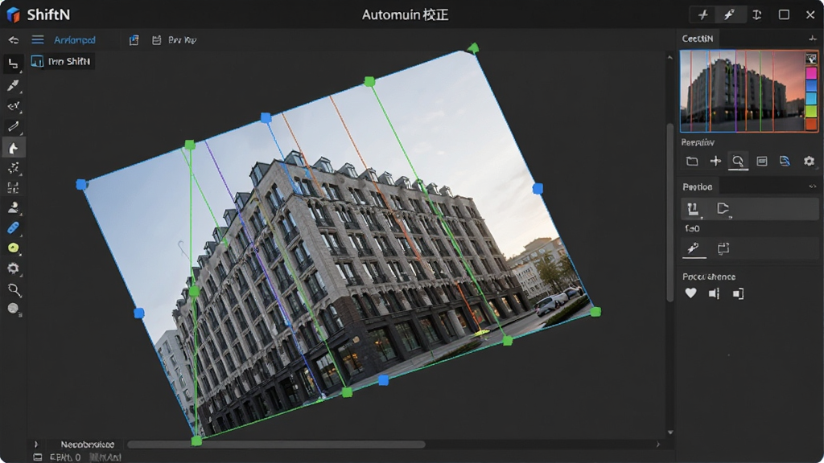Click the calendar icon in top toolbar

point(156,40)
